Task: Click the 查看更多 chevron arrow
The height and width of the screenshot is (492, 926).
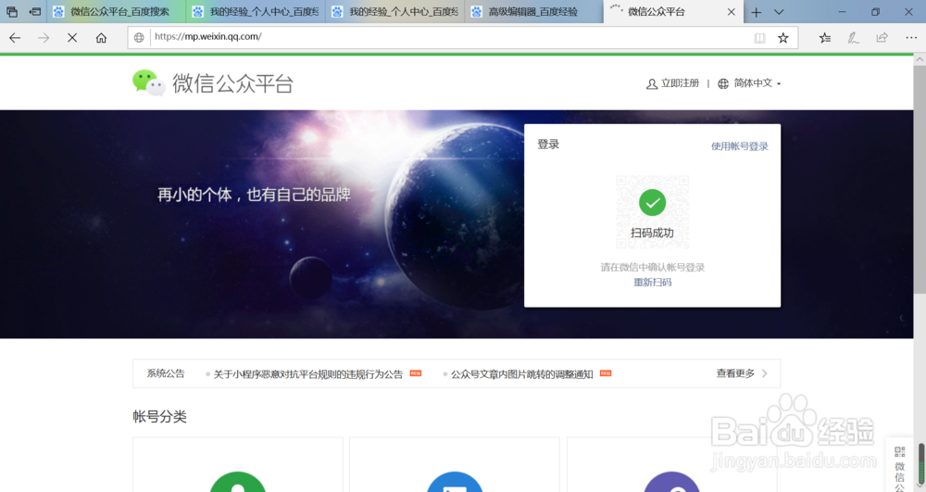Action: point(765,373)
